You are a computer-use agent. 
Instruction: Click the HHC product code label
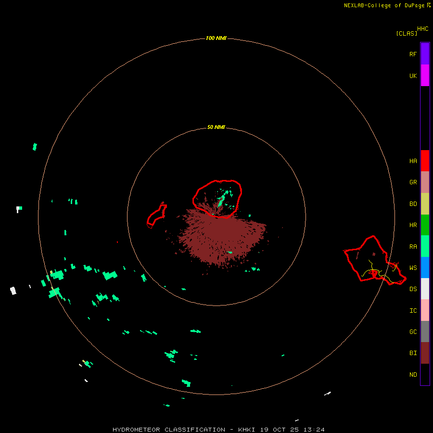422,29
